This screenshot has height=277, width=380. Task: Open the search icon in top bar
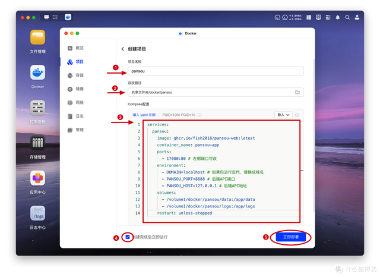coord(347,17)
